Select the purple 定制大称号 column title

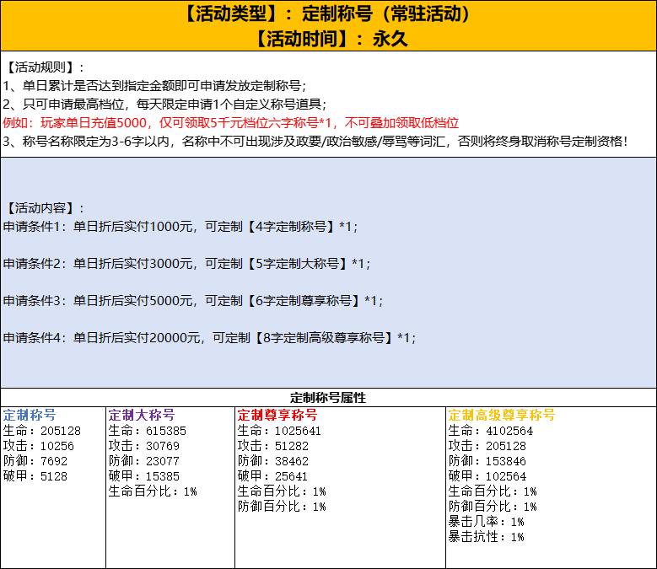tap(142, 415)
